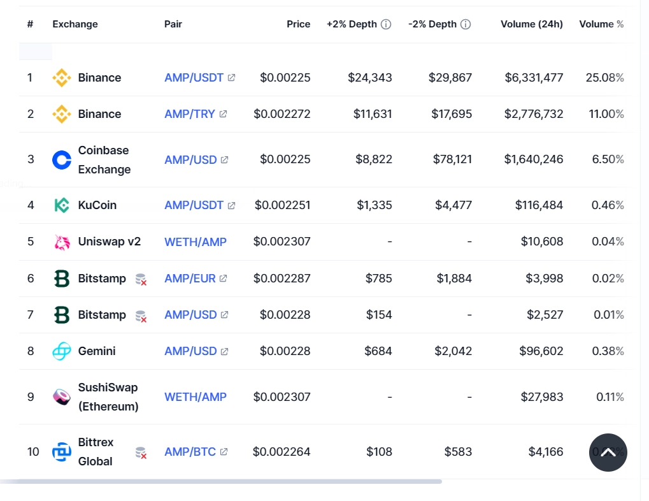649x501 pixels.
Task: Open the external link icon beside AMP/TRY
Action: pyautogui.click(x=222, y=113)
